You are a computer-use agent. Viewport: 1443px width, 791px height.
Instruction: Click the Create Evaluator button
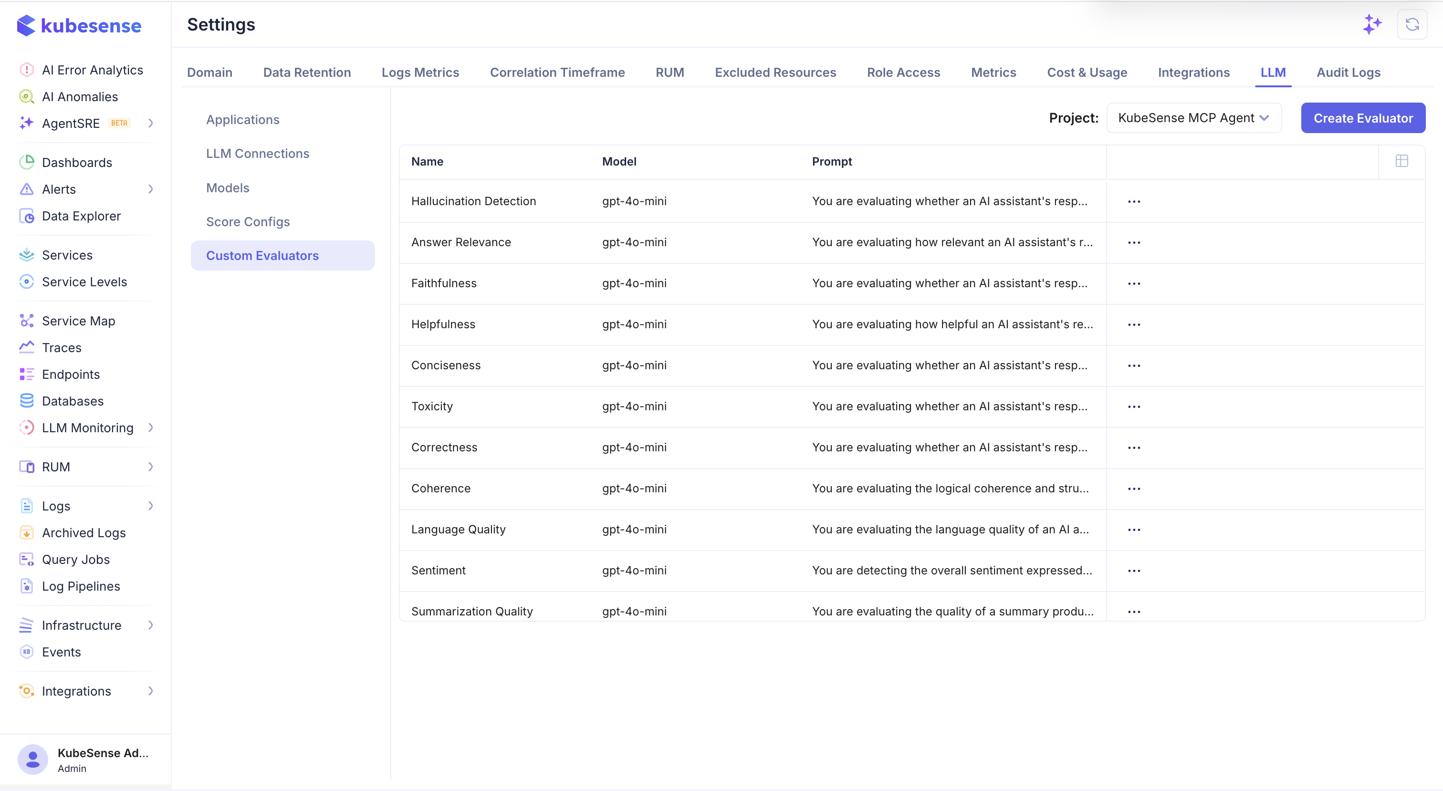1363,118
